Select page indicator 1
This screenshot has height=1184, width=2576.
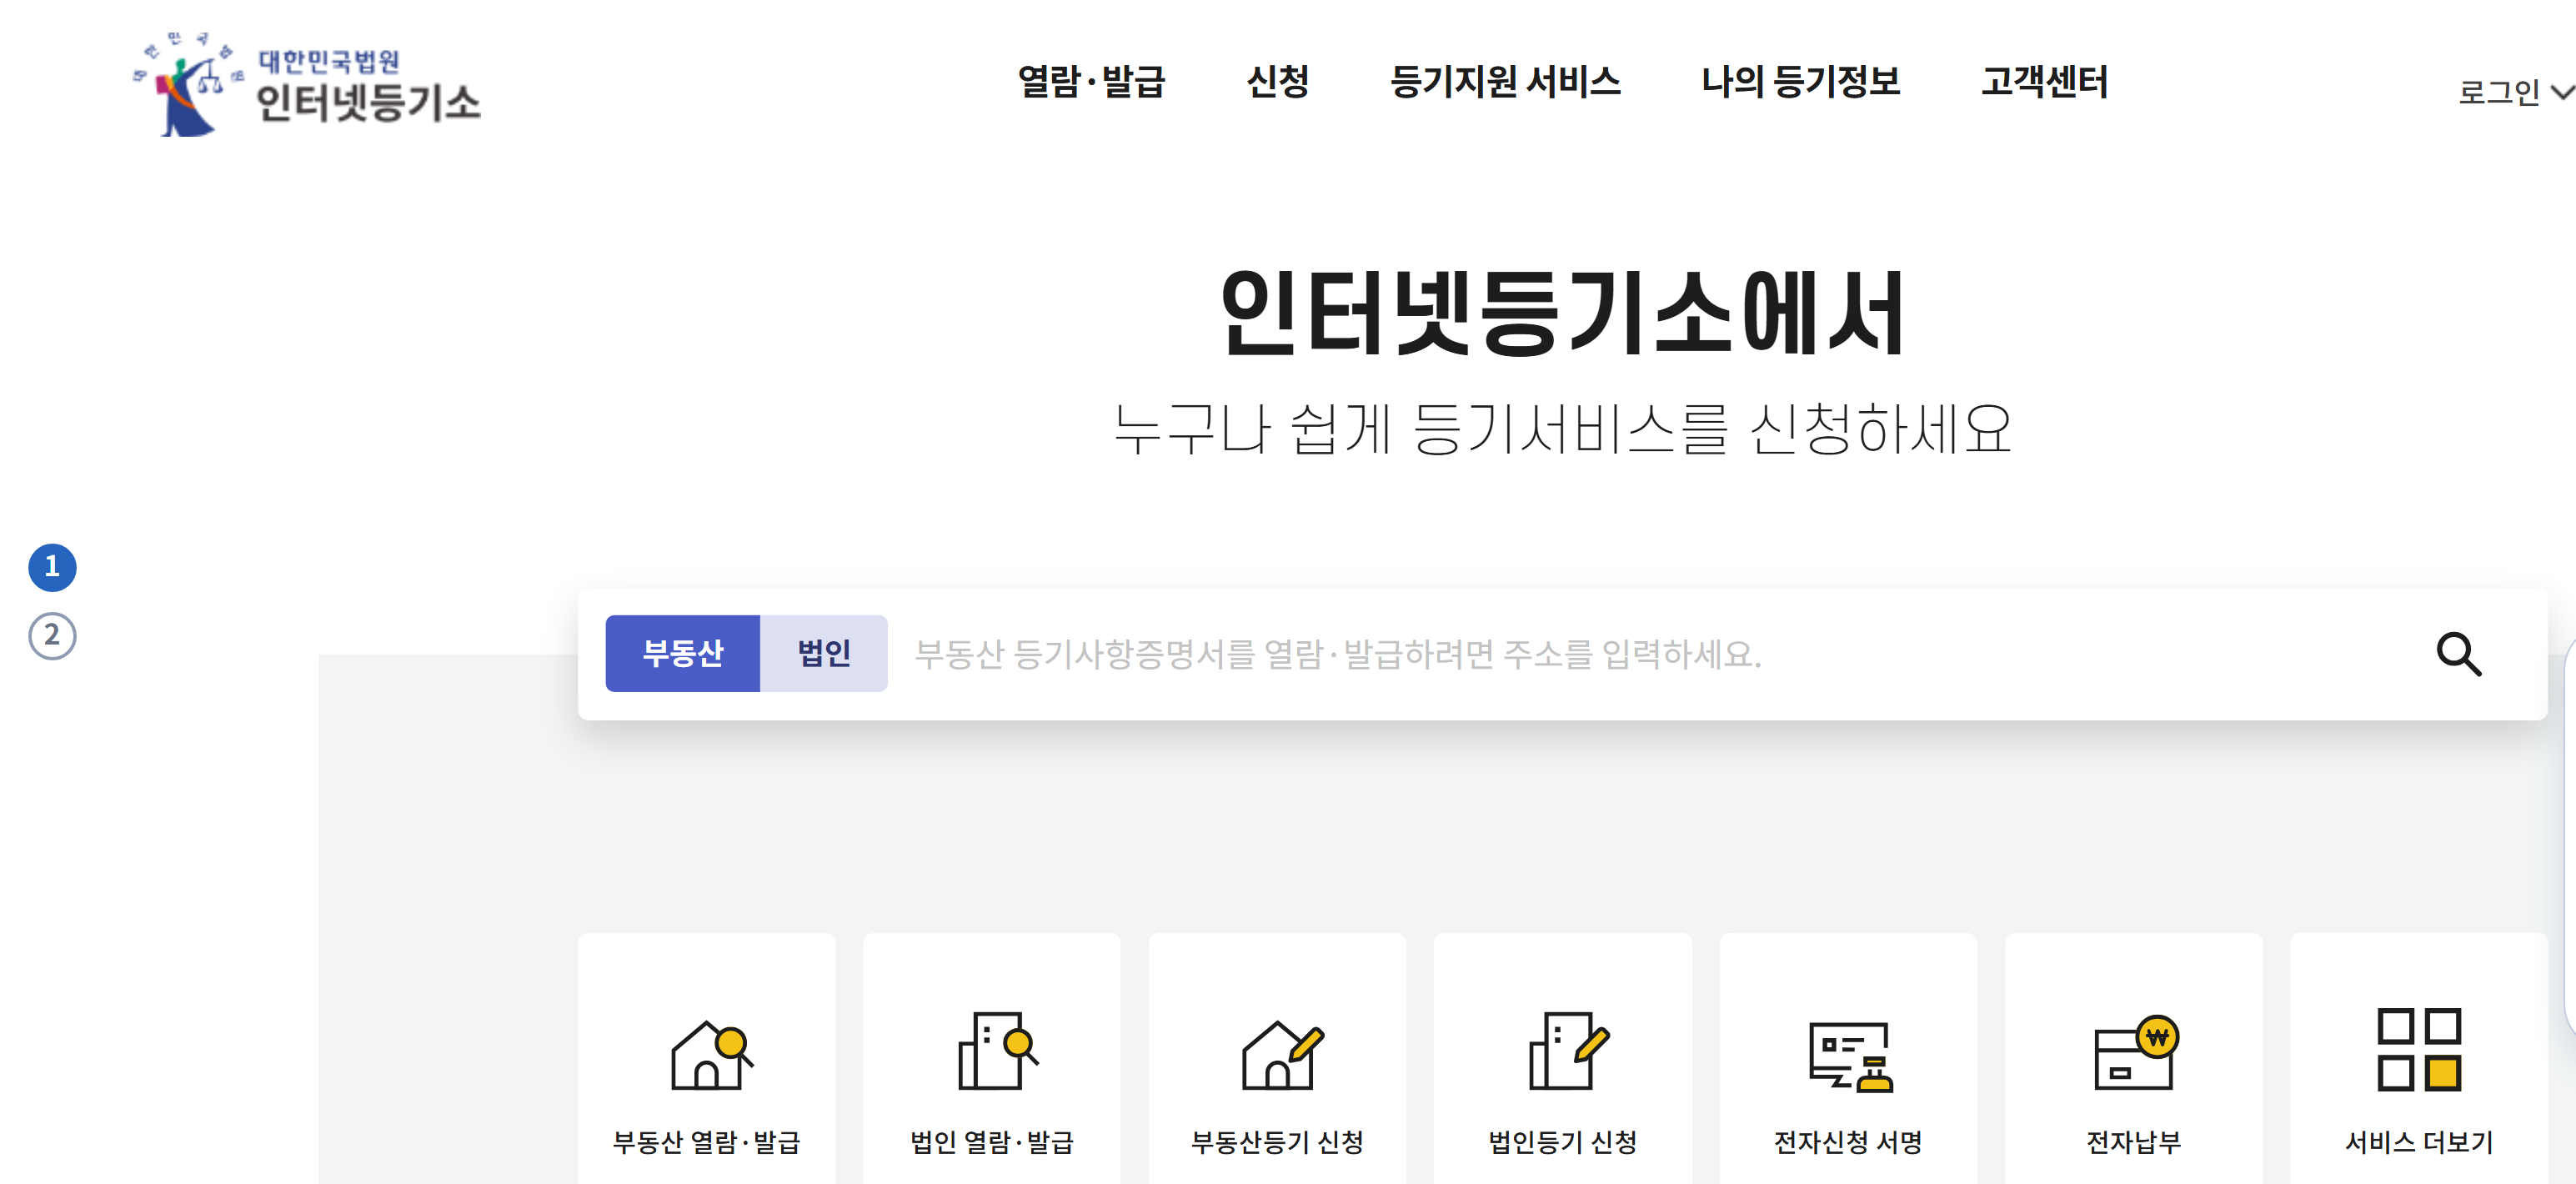[52, 568]
